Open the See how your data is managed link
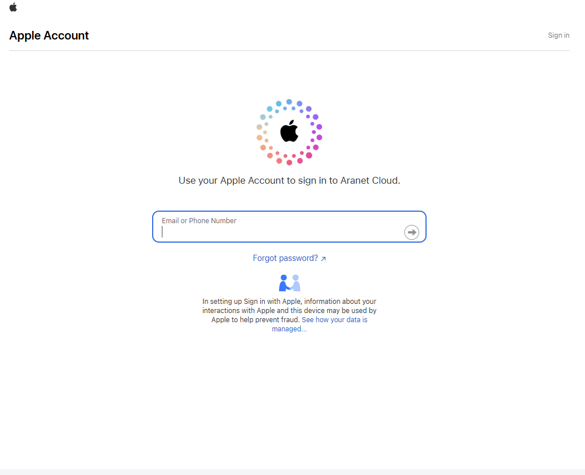 click(334, 320)
